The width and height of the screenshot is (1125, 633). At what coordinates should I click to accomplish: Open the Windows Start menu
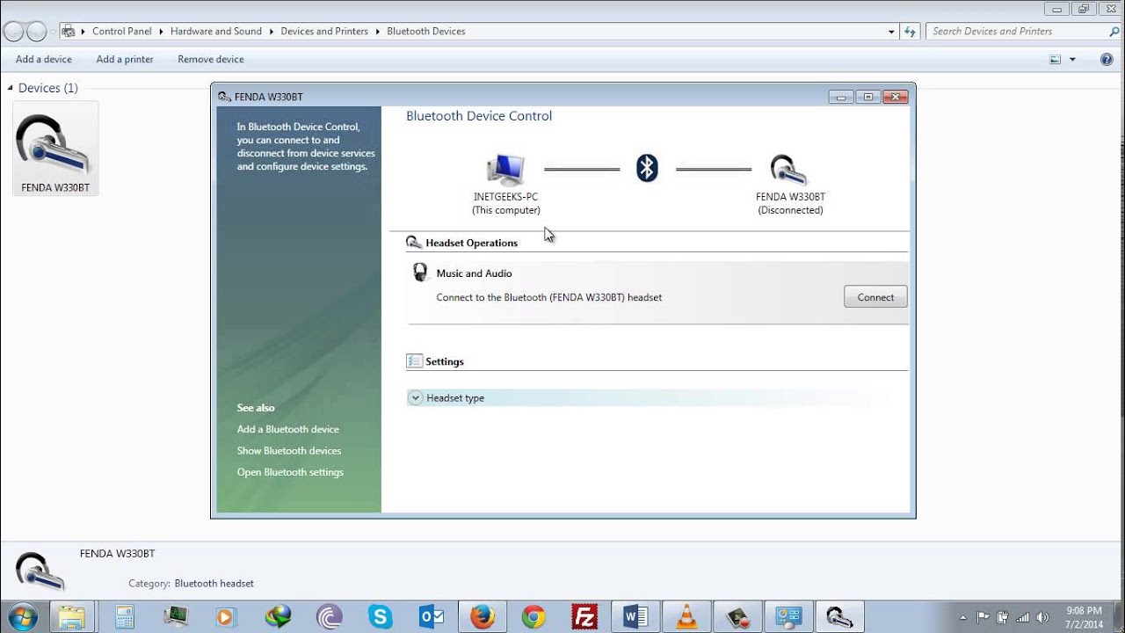(23, 617)
